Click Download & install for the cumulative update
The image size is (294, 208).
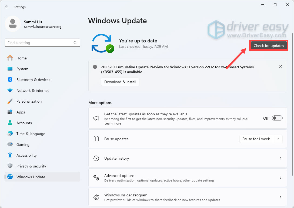[120, 82]
